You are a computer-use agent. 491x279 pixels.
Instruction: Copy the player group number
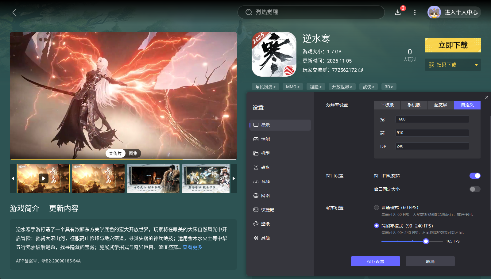tap(361, 70)
